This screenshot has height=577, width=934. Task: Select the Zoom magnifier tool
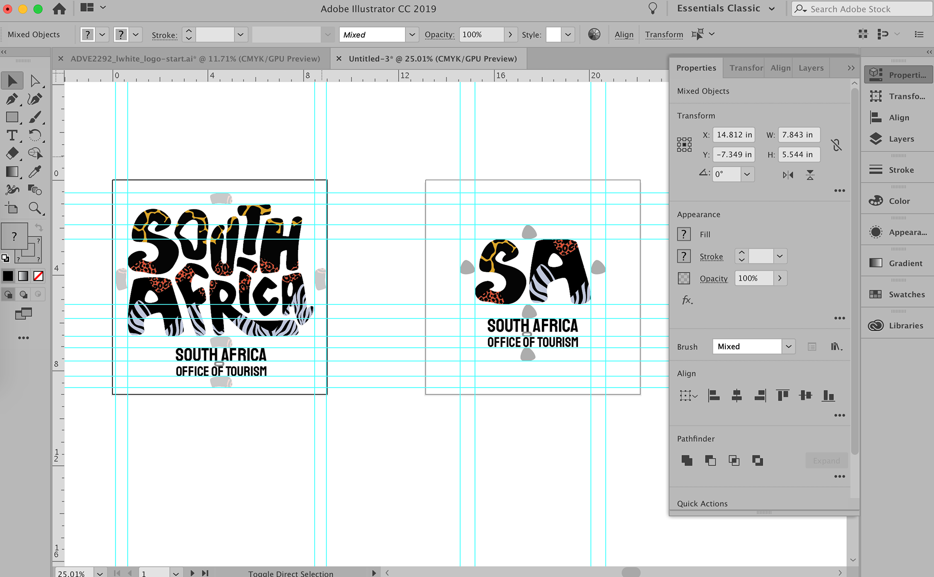click(x=35, y=209)
